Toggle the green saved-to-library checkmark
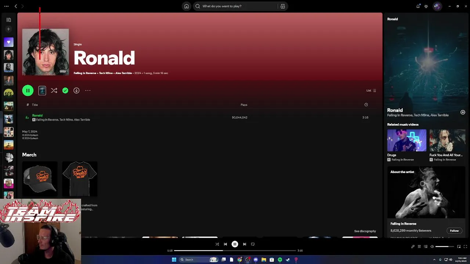The height and width of the screenshot is (264, 470). [x=65, y=91]
